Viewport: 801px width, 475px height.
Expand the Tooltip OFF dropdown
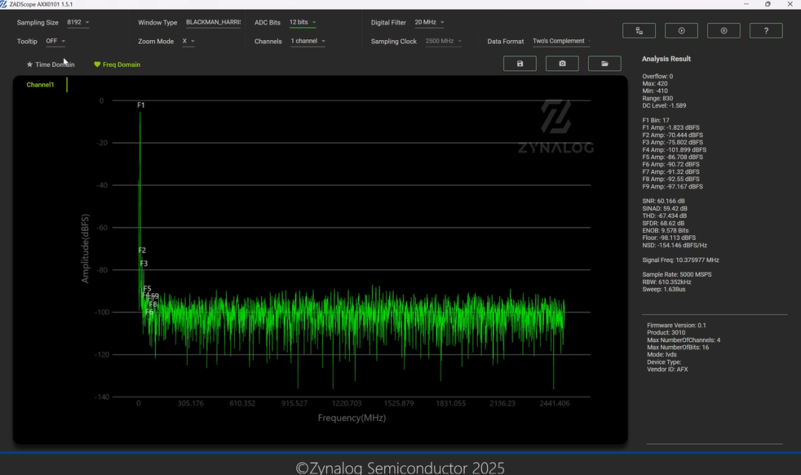click(x=56, y=42)
